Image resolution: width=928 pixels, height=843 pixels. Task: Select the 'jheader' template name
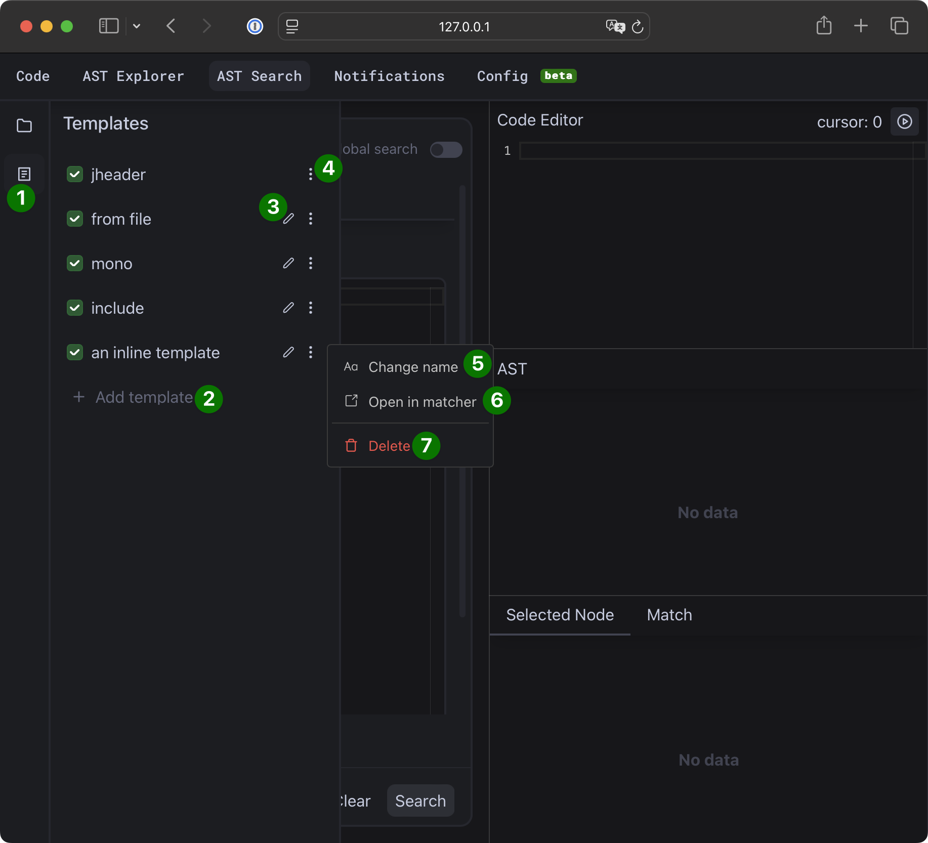click(118, 175)
